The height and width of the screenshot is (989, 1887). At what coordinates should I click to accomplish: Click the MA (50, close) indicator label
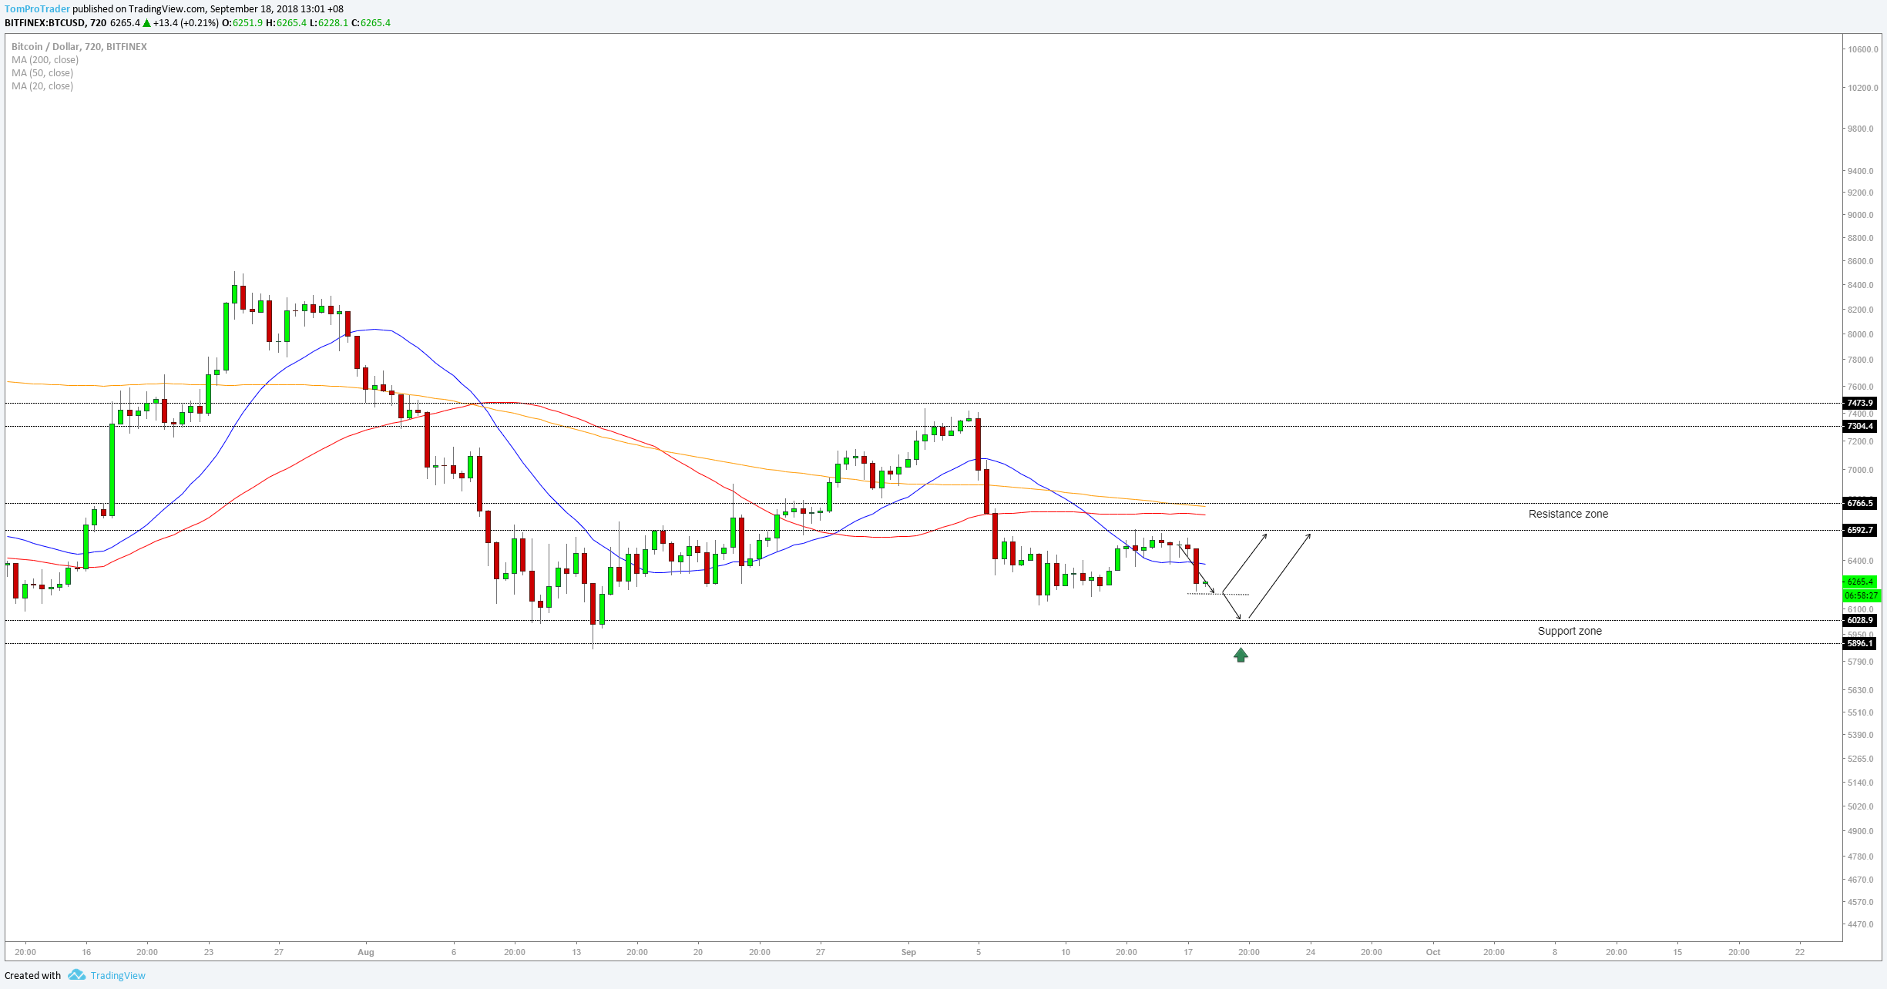tap(42, 73)
